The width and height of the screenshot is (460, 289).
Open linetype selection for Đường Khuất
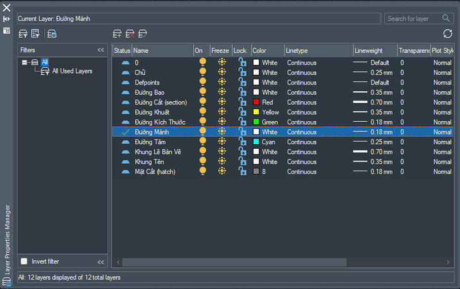pyautogui.click(x=301, y=112)
